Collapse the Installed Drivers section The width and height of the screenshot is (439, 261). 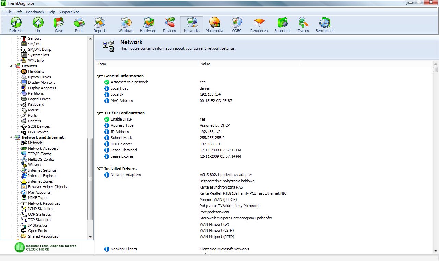click(100, 169)
